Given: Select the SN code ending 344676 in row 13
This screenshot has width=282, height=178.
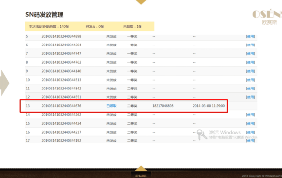Looking at the screenshot, I should pos(61,106).
